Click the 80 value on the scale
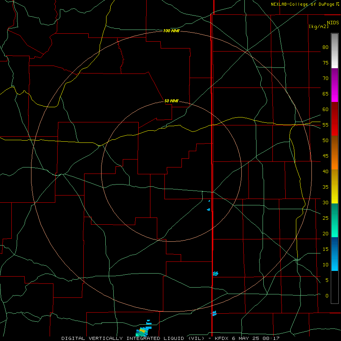 [325, 47]
